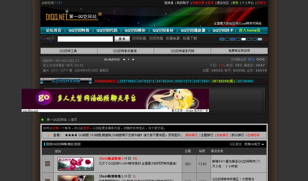The width and height of the screenshot is (308, 181).
Task: Open the 新增94个星光精品QQ空间特效(7) post
Action: 236,161
